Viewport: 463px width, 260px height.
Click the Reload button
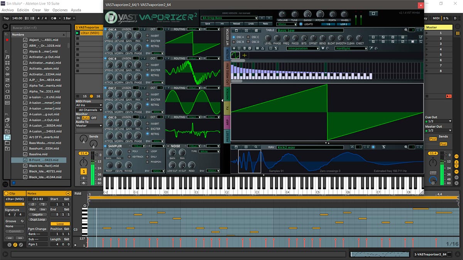click(237, 23)
